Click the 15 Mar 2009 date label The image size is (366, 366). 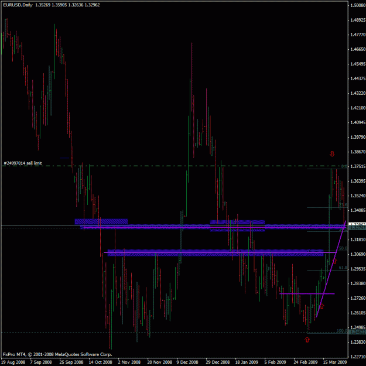pos(335,362)
